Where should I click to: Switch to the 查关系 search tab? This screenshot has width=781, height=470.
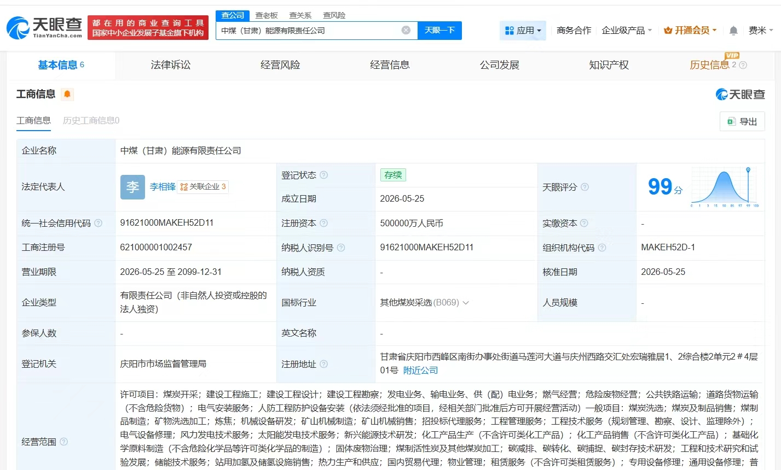(x=300, y=15)
